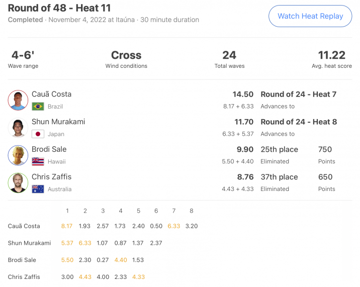
Task: Click Chris Zaffis's avatar image
Action: (18, 183)
